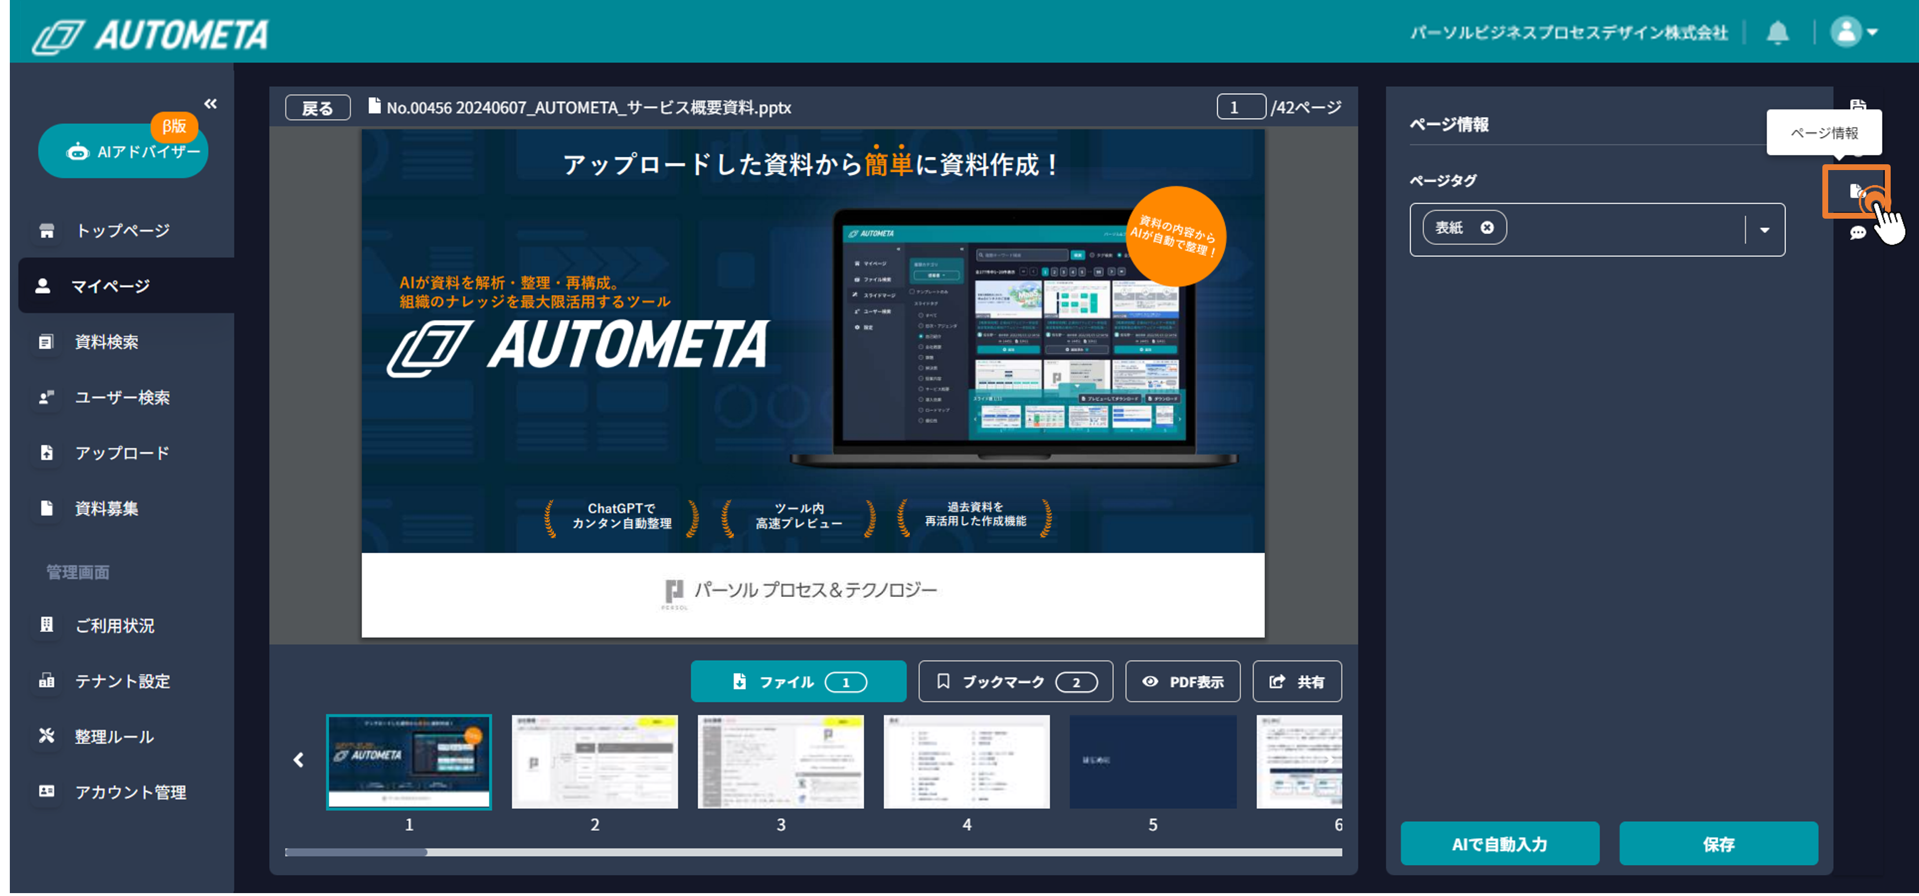Click the AIで自動入力 button

click(1500, 845)
